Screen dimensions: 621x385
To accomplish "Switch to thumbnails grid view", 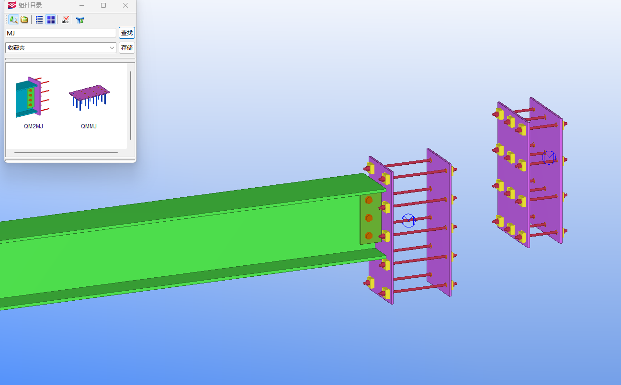I will pos(51,20).
